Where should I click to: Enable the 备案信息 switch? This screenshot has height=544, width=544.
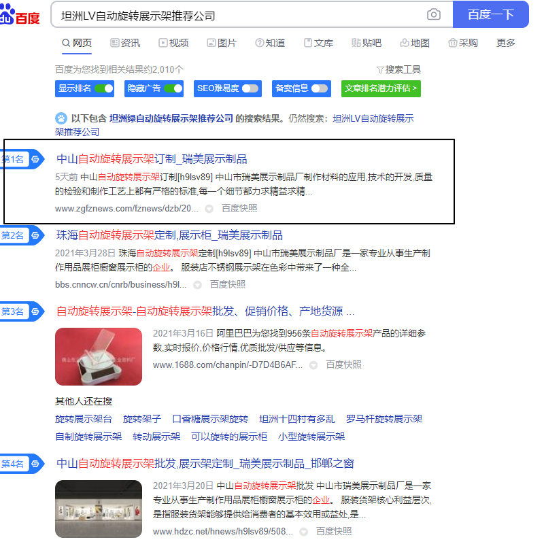pos(320,88)
